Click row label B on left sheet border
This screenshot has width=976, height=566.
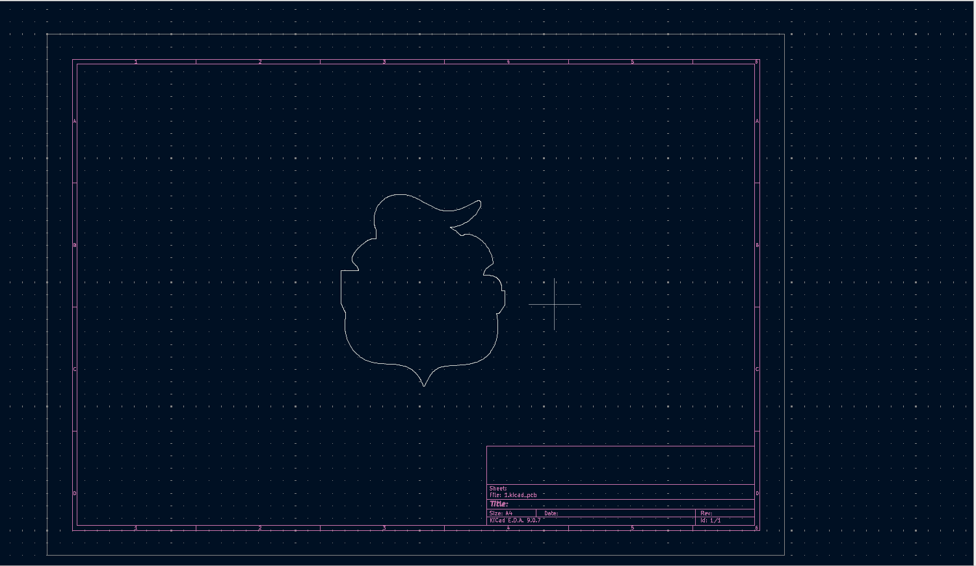[x=74, y=244]
